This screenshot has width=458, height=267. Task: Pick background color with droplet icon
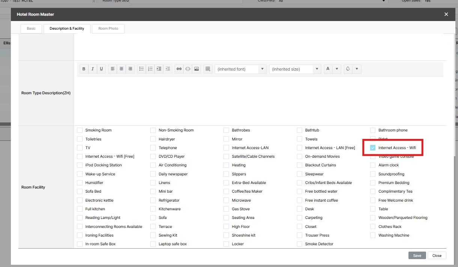click(348, 69)
